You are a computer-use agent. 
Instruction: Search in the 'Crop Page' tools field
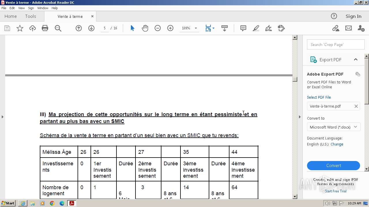(336, 45)
